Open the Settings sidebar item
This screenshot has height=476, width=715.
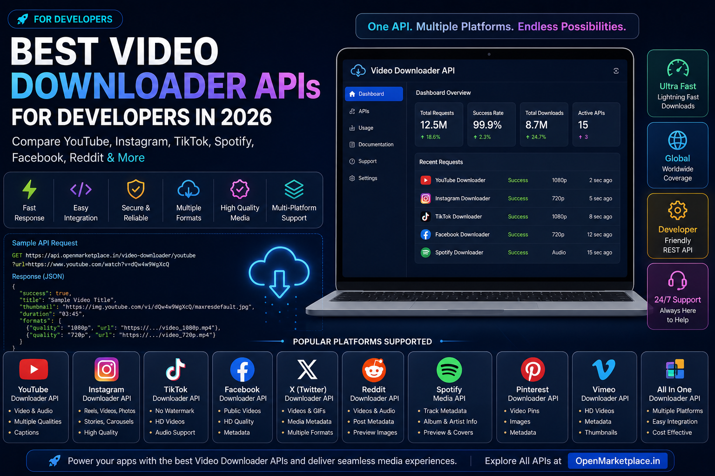click(x=374, y=178)
